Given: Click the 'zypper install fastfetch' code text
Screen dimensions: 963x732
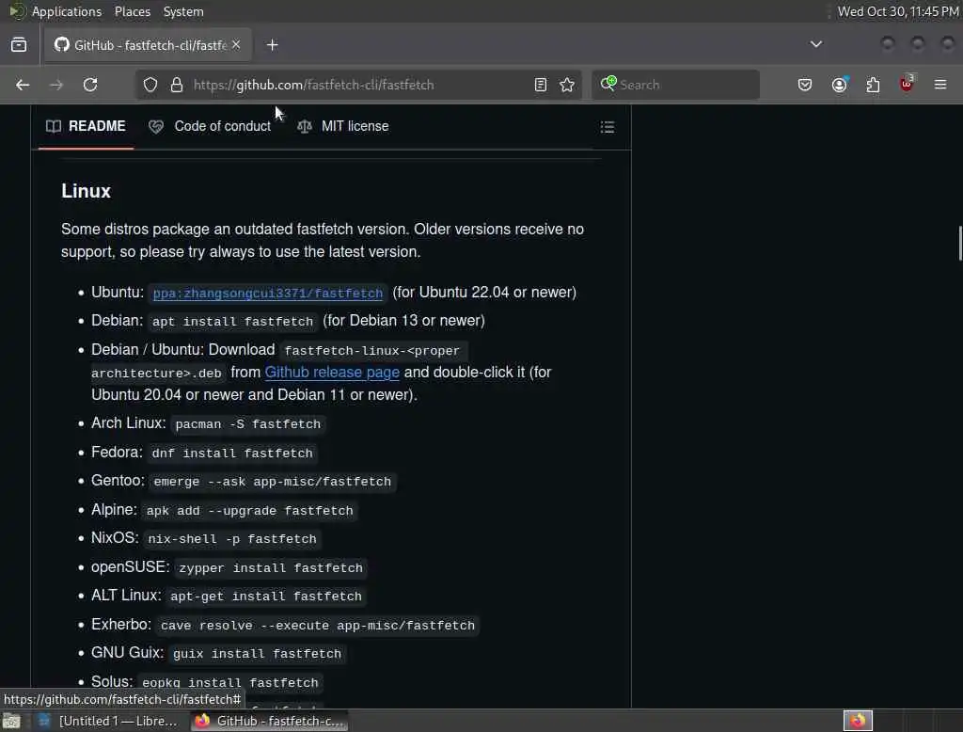Looking at the screenshot, I should tap(271, 568).
